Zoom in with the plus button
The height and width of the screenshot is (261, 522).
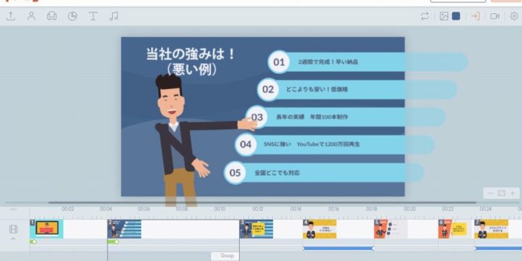click(x=513, y=193)
